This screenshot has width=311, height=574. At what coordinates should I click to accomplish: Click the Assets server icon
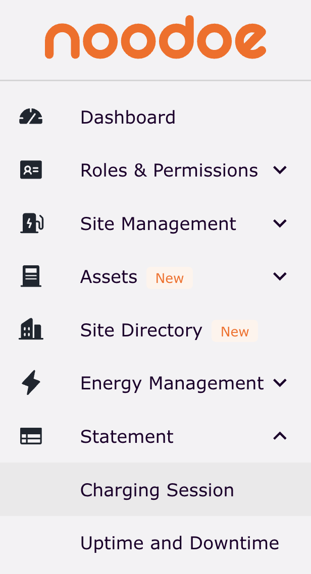pyautogui.click(x=31, y=276)
